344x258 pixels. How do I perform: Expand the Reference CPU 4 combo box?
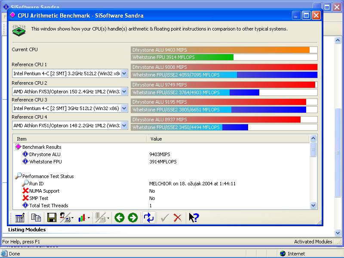pyautogui.click(x=124, y=126)
